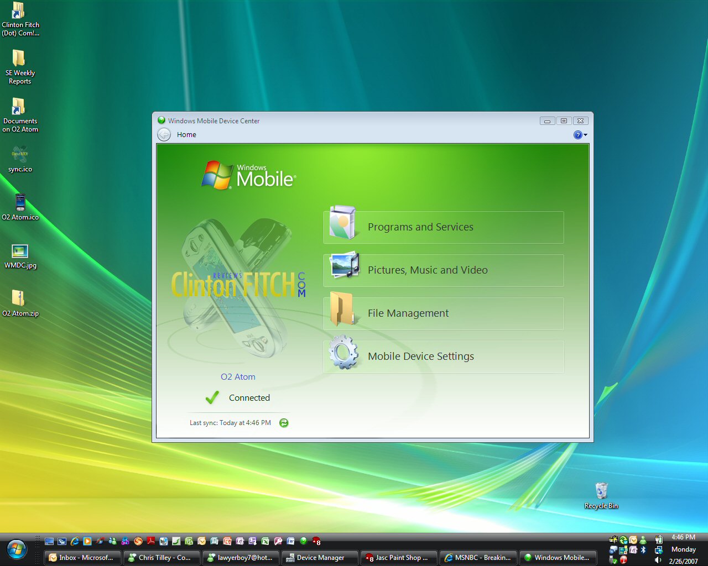Launch Windows Messenger people icon in quick launch
The image size is (708, 566).
(112, 542)
